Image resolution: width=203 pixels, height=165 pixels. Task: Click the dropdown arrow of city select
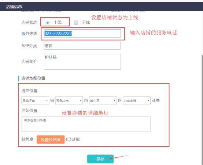pos(81,100)
